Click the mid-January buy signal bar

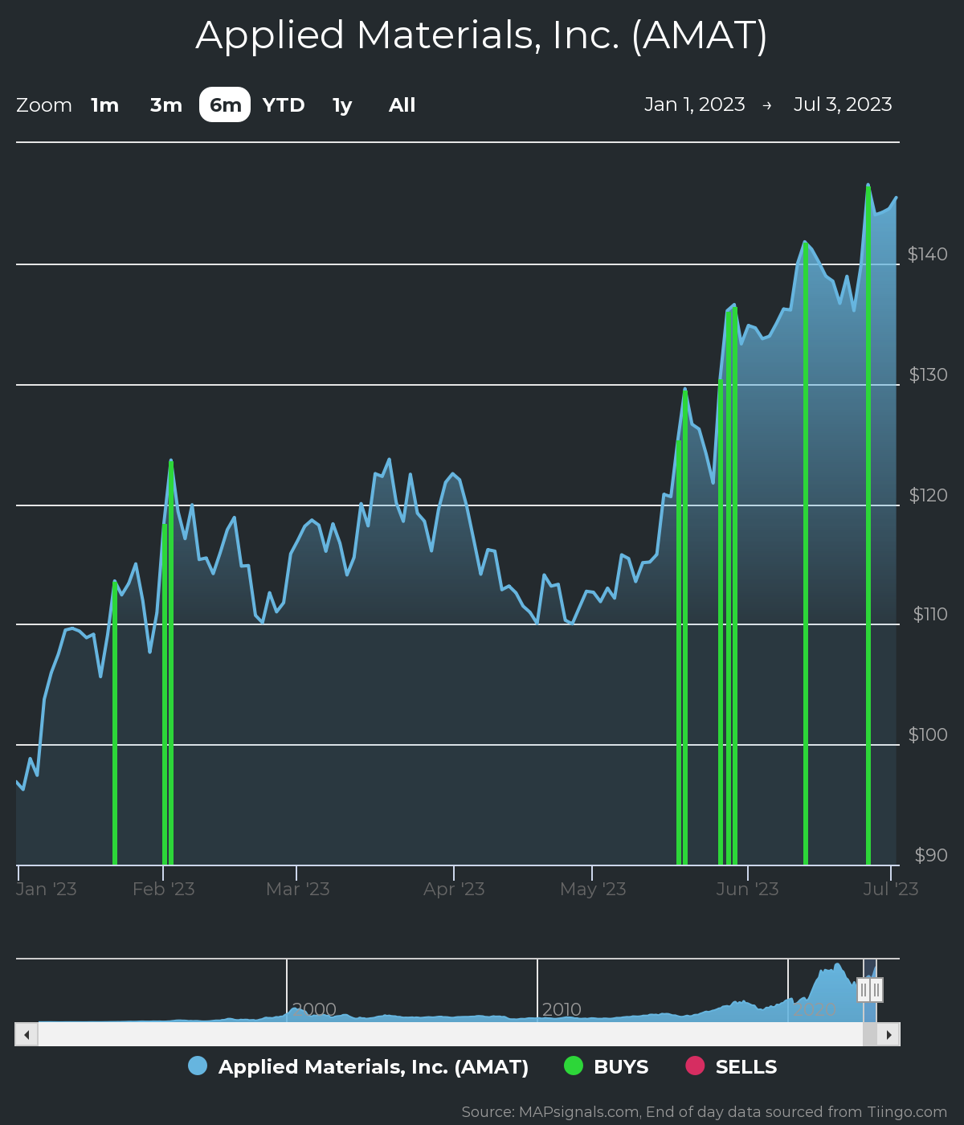pos(115,723)
